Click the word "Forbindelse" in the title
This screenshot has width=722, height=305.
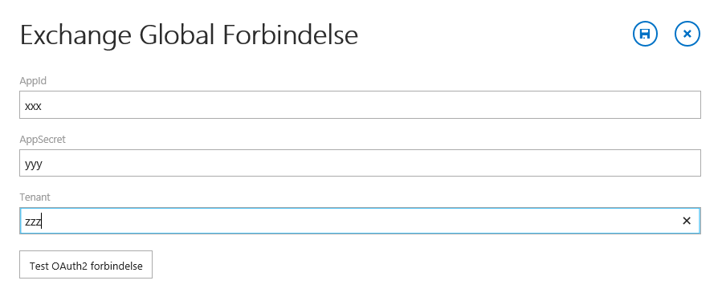click(291, 35)
